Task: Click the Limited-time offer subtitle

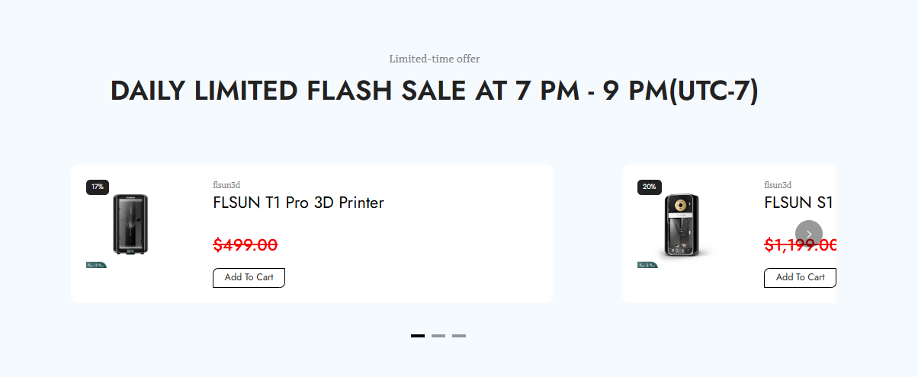Action: pyautogui.click(x=435, y=59)
